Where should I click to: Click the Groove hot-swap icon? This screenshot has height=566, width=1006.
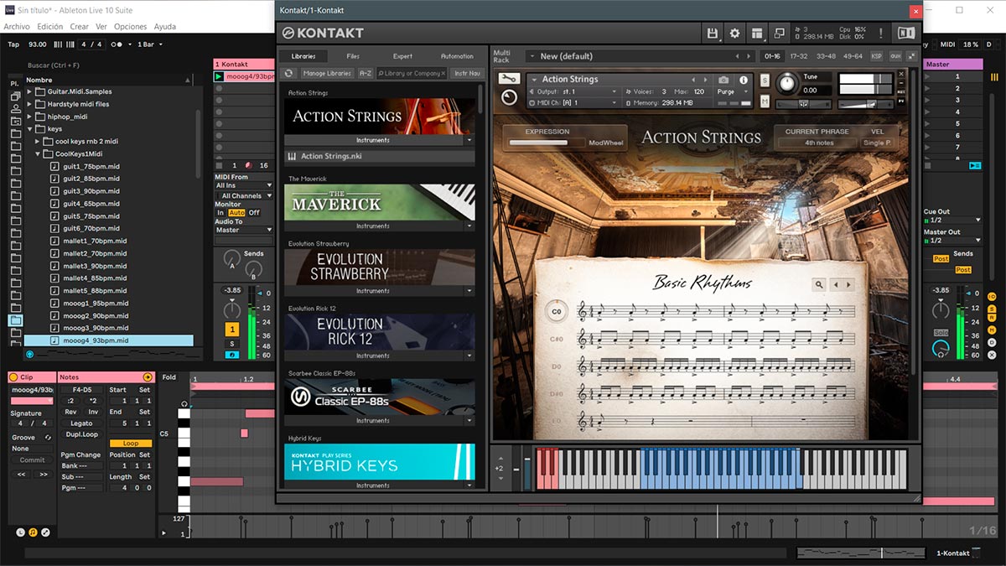48,438
